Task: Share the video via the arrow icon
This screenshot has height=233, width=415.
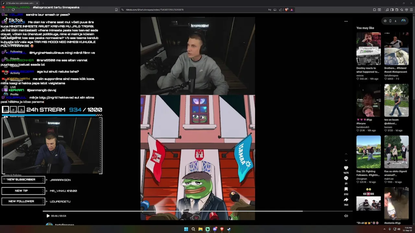Action: click(346, 200)
